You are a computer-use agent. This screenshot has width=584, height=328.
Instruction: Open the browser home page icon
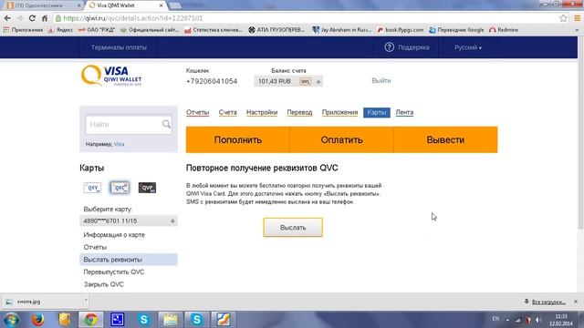[x=45, y=18]
